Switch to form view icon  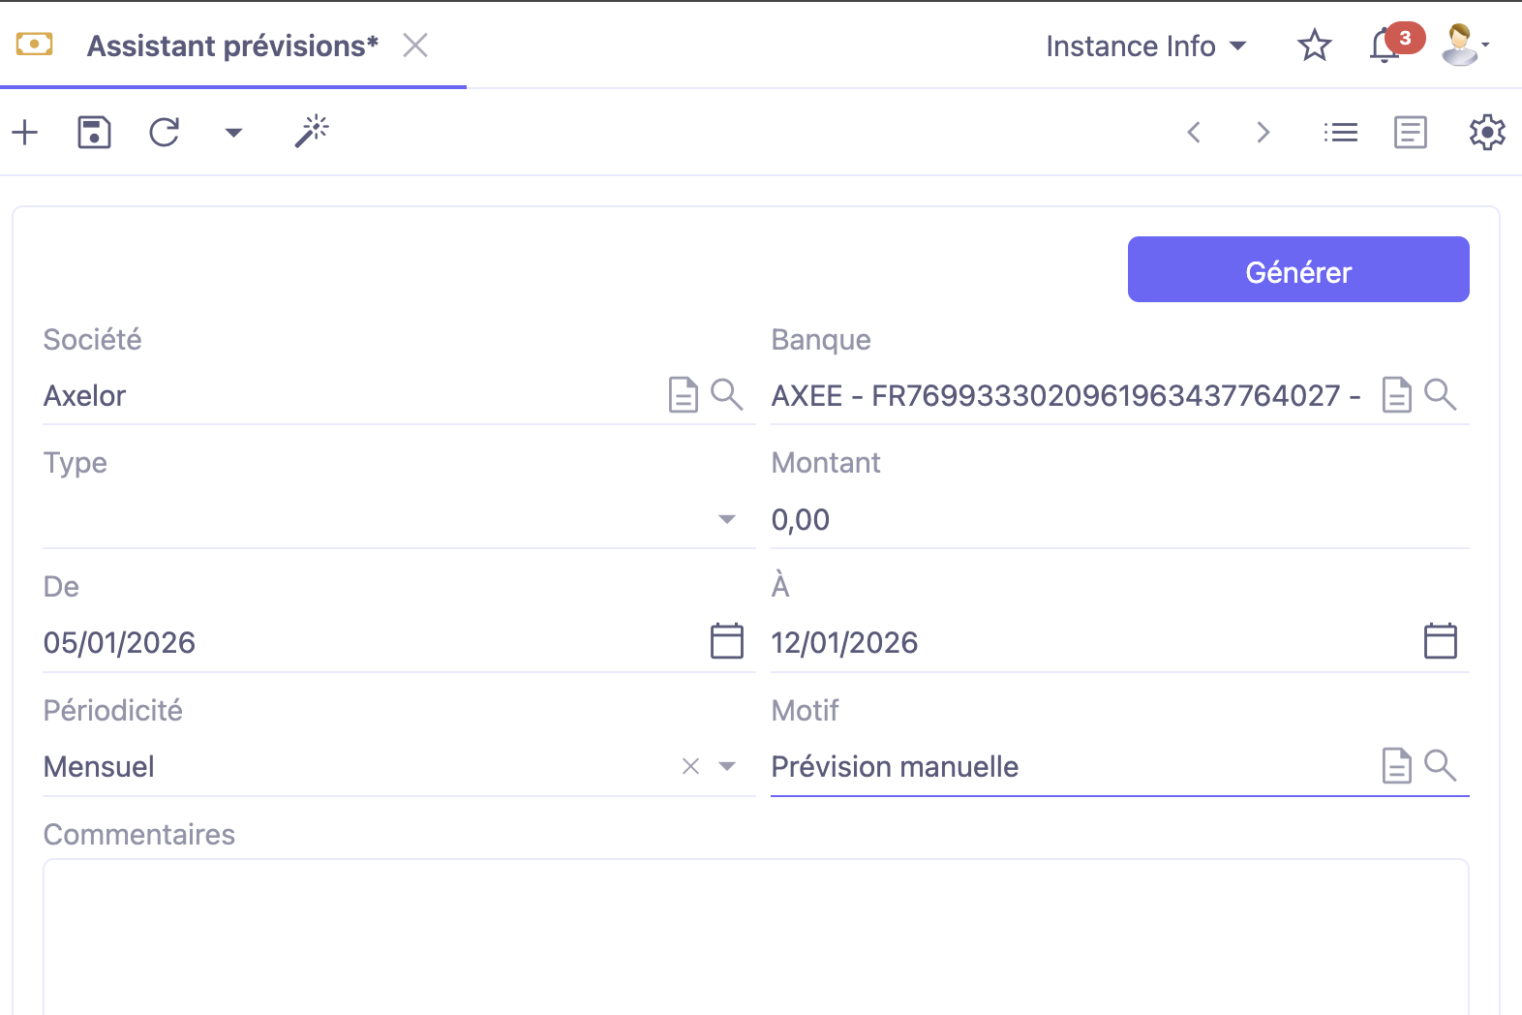[1411, 132]
